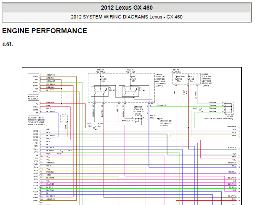Image resolution: width=255 pixels, height=205 pixels.
Task: Click the OXYGEN SENSOR description text
Action: pos(37,121)
